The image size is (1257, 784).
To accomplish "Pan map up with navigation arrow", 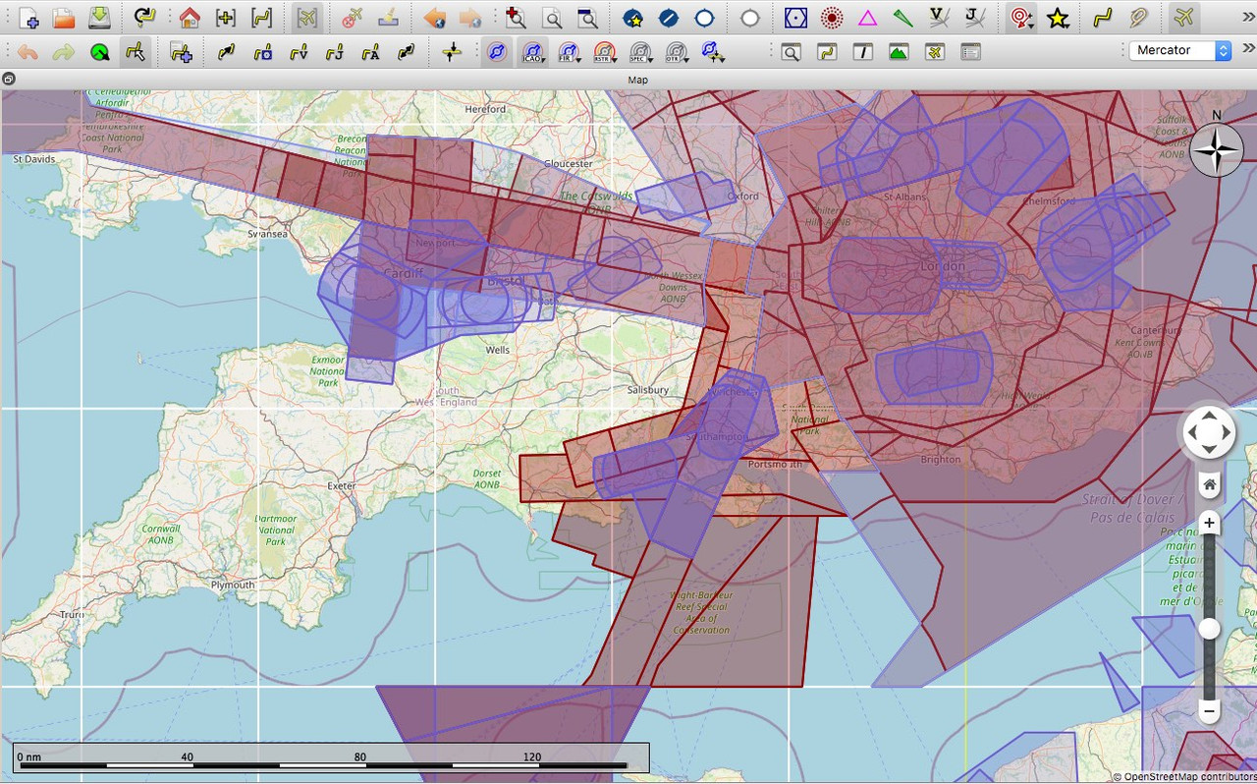I will tap(1209, 416).
